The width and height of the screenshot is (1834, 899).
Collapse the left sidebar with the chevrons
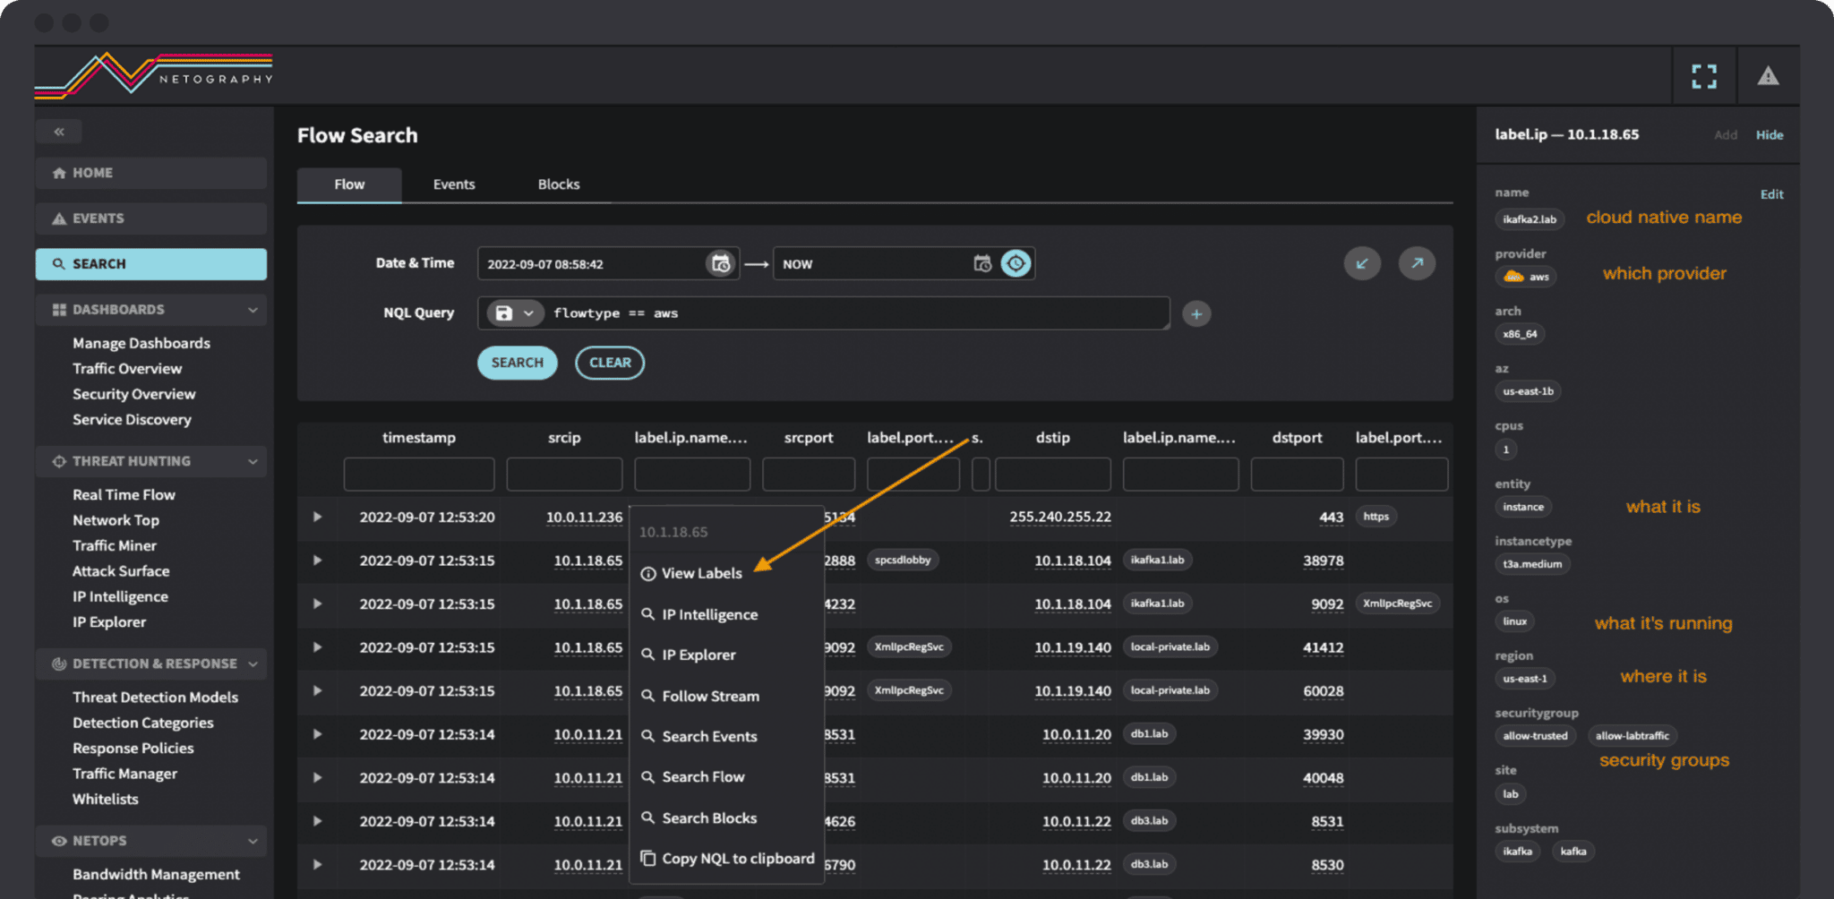coord(59,131)
